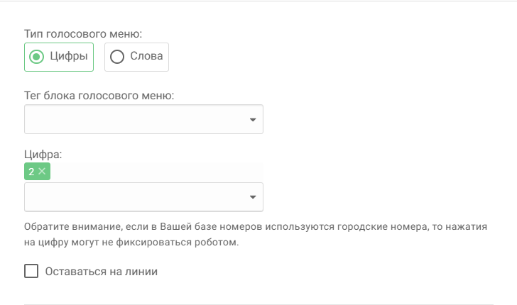
Task: Remove the "2" digit tag with ×
Action: [43, 171]
